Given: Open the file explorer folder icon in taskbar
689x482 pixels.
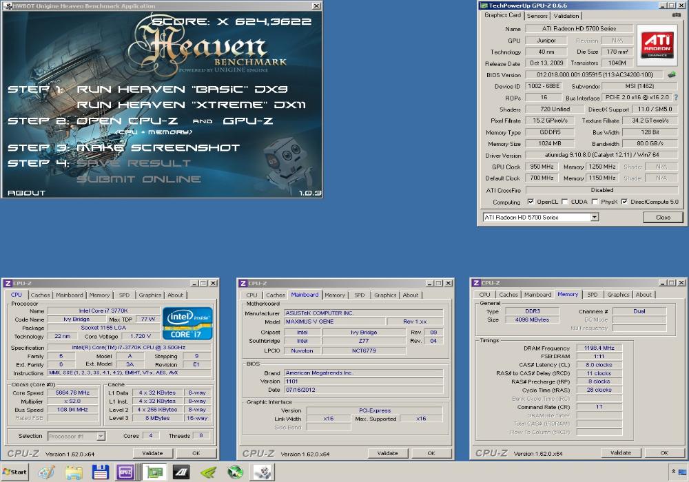Looking at the screenshot, I should click(74, 472).
